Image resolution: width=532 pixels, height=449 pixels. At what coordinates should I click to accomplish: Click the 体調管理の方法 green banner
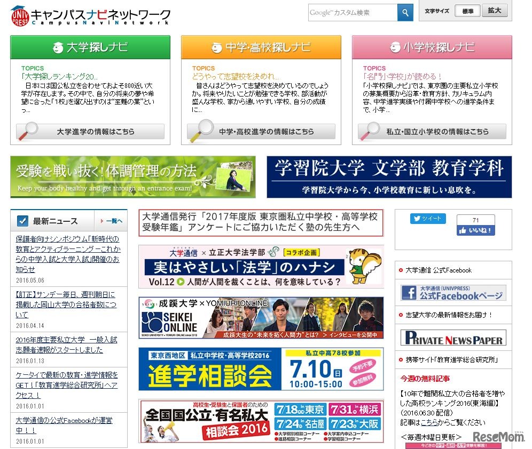coord(133,177)
